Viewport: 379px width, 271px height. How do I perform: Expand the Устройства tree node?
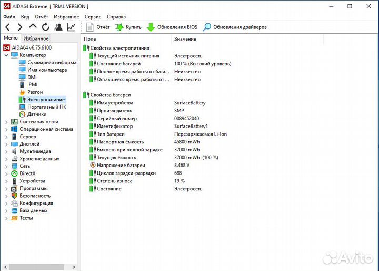pos(6,181)
